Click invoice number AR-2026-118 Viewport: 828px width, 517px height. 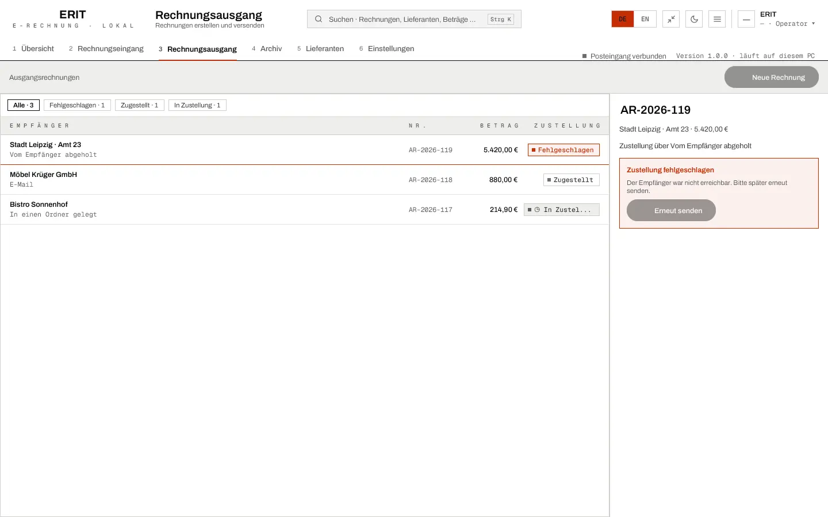click(431, 180)
